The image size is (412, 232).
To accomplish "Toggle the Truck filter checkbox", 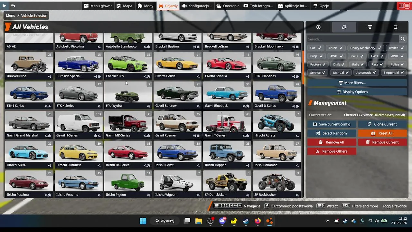I will point(335,48).
